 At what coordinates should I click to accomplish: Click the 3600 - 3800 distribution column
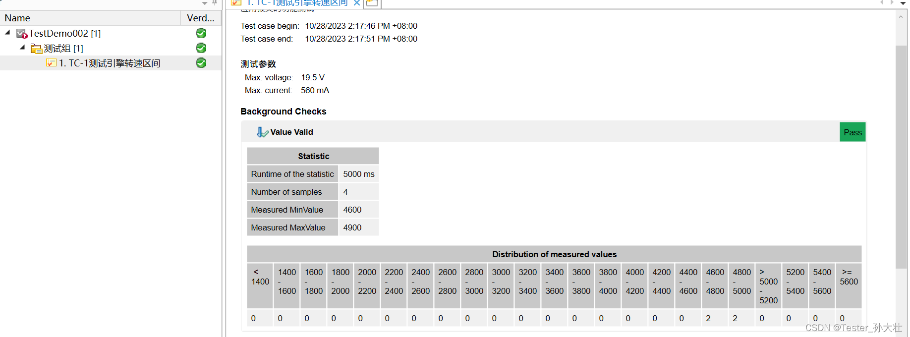[x=581, y=286]
